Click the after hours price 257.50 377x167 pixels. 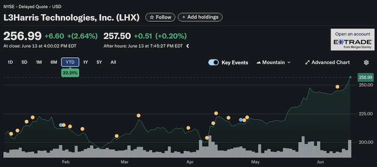pyautogui.click(x=117, y=36)
